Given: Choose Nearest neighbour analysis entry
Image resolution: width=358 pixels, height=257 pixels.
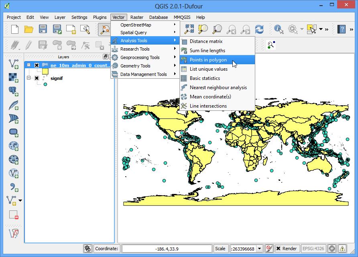Looking at the screenshot, I should point(218,88).
